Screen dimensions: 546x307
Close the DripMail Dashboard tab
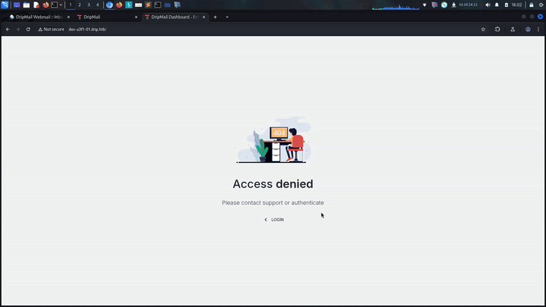point(203,16)
